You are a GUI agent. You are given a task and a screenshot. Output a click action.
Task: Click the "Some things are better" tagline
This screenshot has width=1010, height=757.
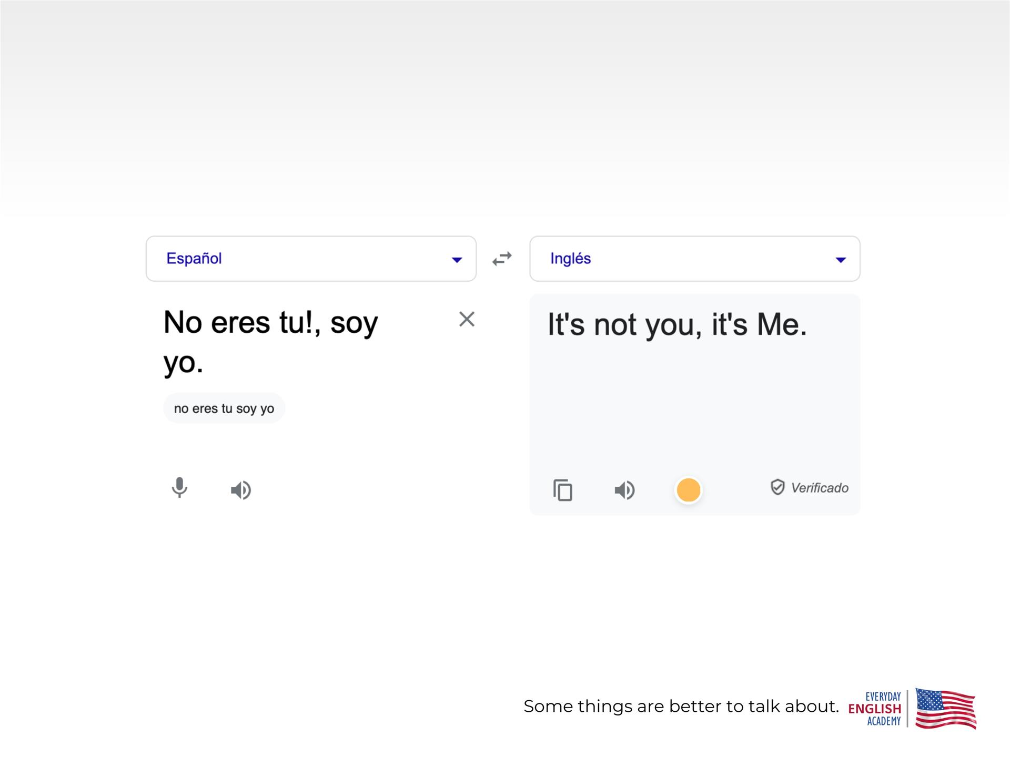click(x=681, y=706)
